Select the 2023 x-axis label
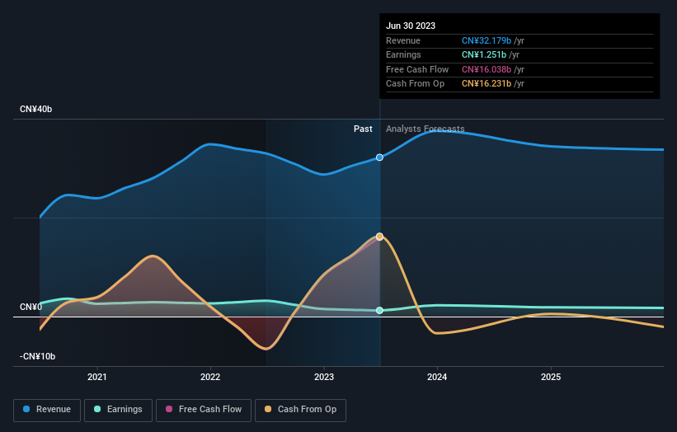Screen dimensions: 677x432 click(x=324, y=377)
